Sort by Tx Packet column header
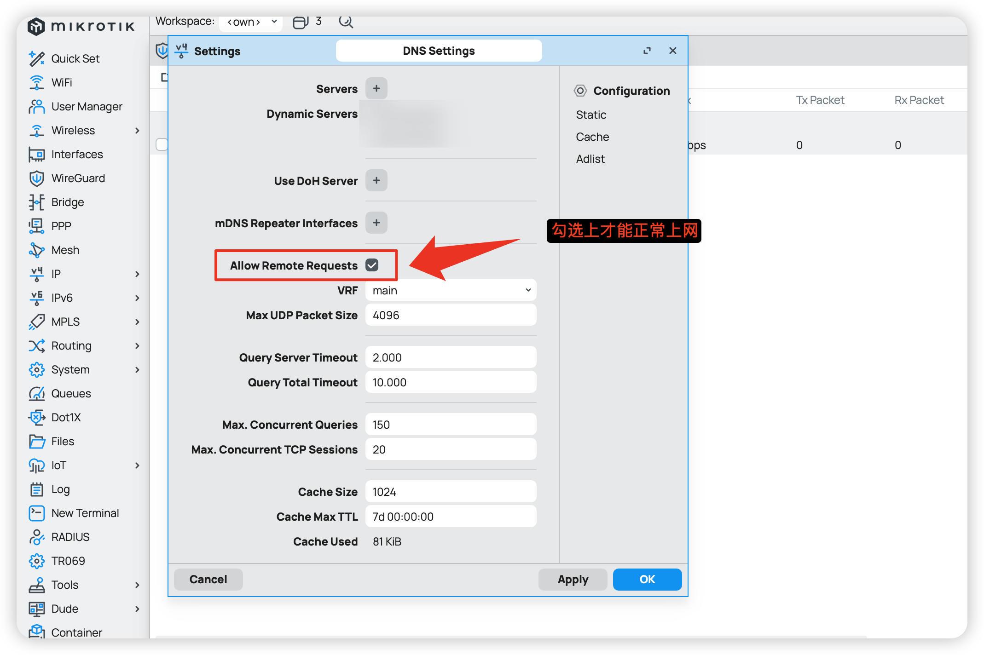This screenshot has height=655, width=984. click(x=820, y=100)
